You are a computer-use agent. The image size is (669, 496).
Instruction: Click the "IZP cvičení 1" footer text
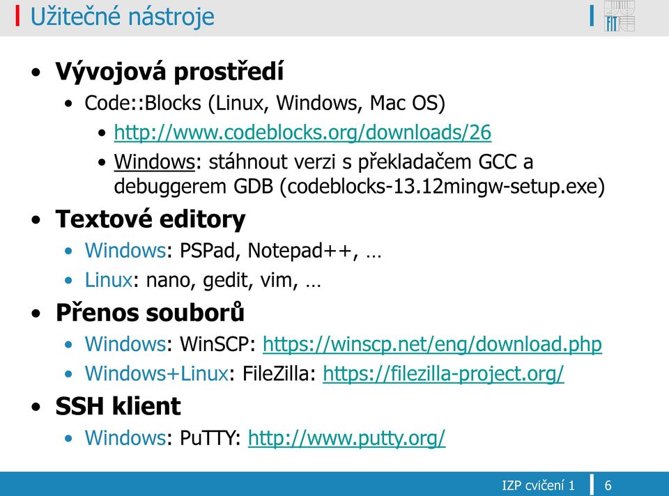539,486
